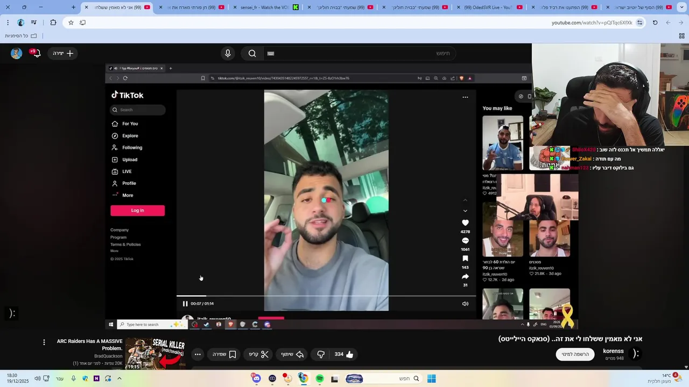Go back with the browser back arrow
The width and height of the screenshot is (689, 387).
(x=681, y=23)
